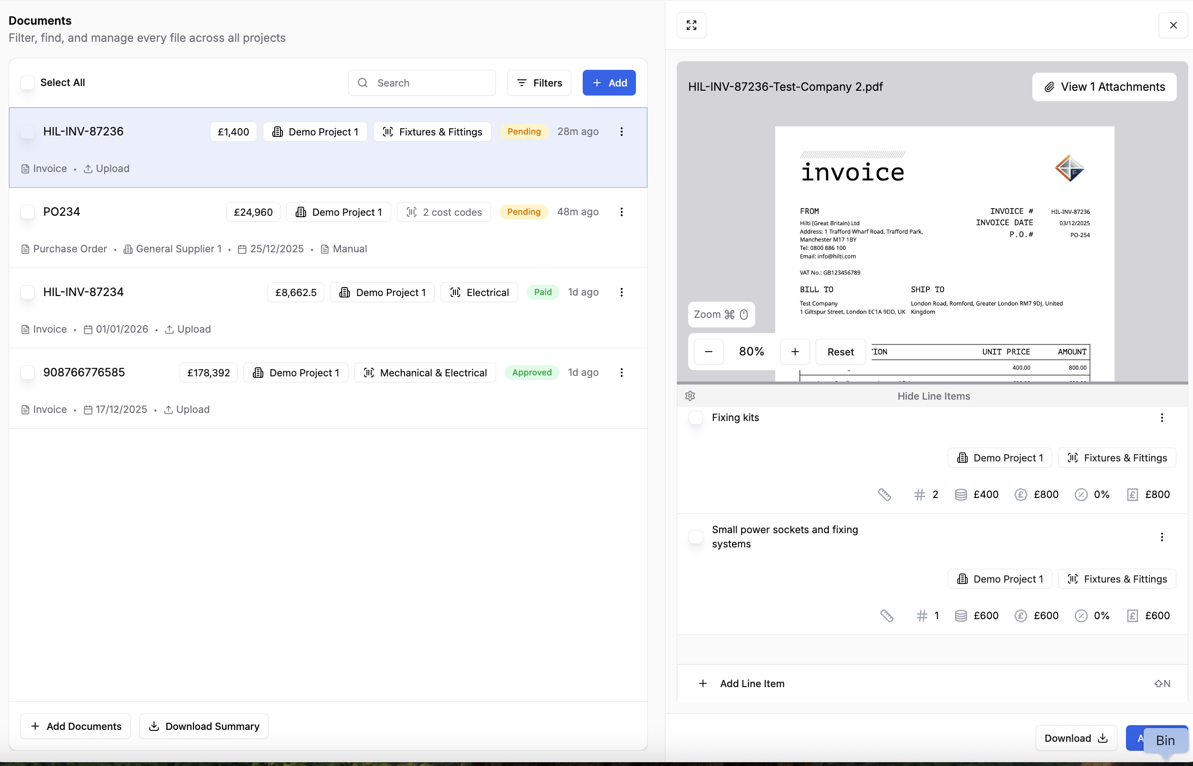Click the ruler icon on Fixing kits
This screenshot has width=1193, height=766.
(x=884, y=494)
